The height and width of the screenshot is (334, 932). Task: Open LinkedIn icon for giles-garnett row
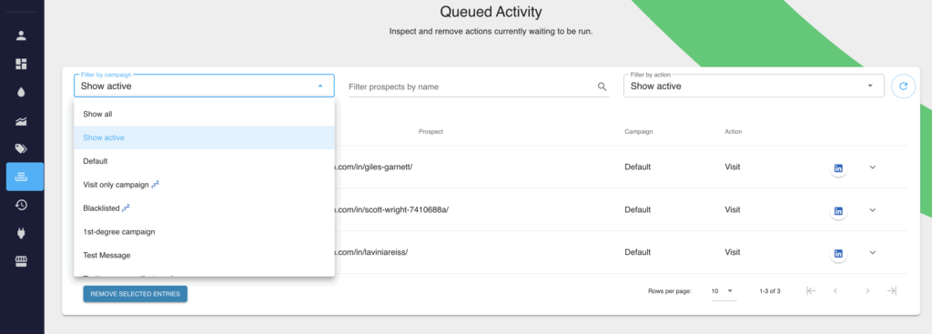point(838,167)
